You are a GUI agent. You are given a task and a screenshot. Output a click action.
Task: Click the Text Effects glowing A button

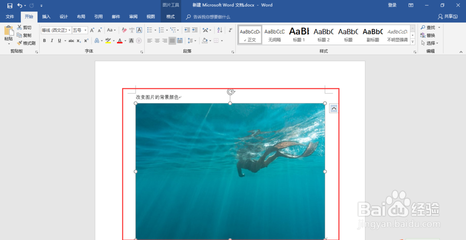tap(96, 41)
